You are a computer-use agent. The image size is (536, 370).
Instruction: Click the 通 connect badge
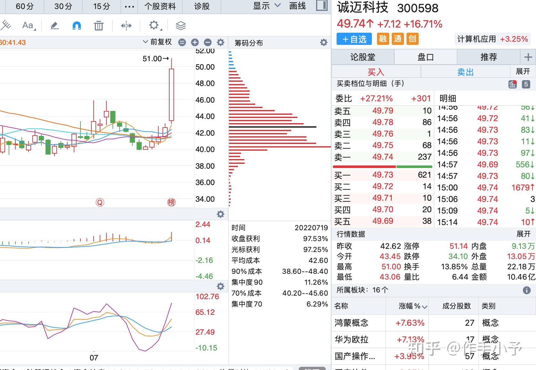(x=398, y=39)
